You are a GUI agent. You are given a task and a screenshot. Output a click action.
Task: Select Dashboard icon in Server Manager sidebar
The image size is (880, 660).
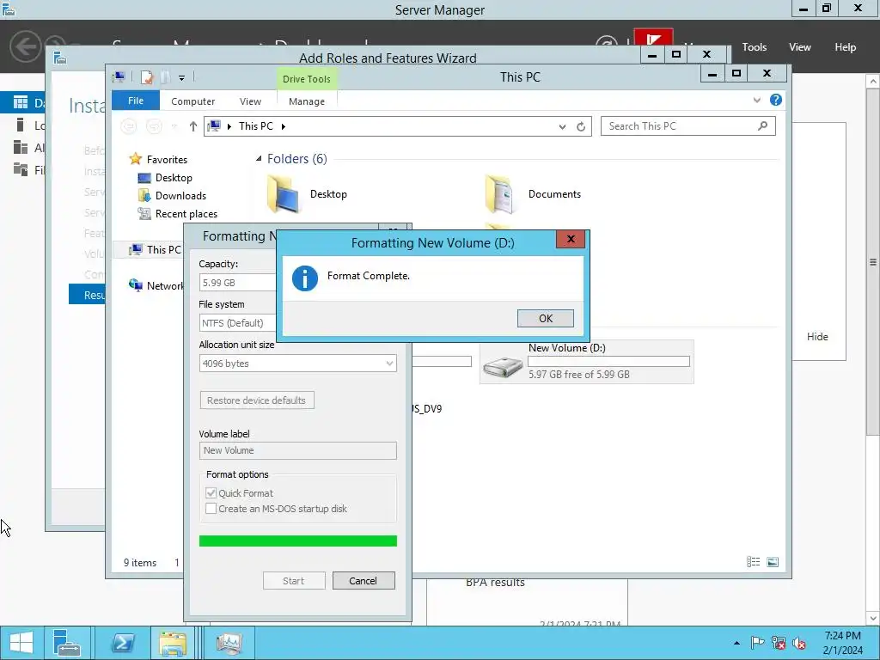click(x=21, y=102)
